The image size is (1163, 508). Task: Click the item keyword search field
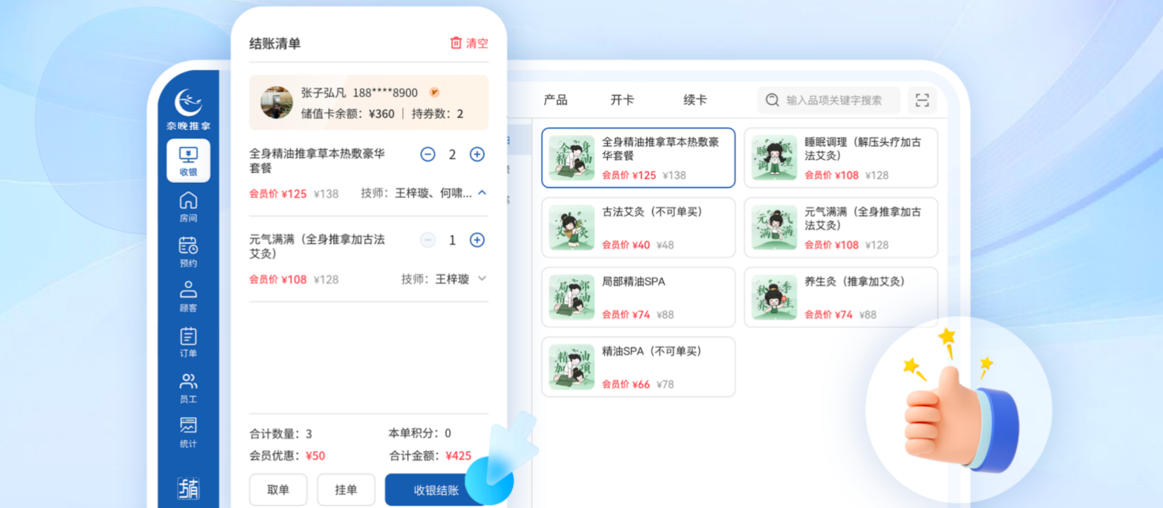coord(833,100)
